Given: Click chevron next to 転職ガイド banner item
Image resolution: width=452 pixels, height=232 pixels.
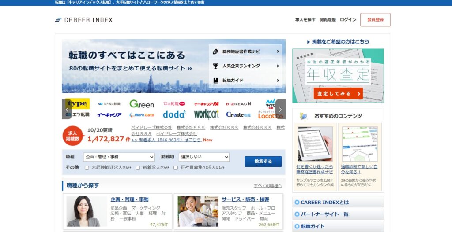Looking at the screenshot, I should click(x=278, y=81).
